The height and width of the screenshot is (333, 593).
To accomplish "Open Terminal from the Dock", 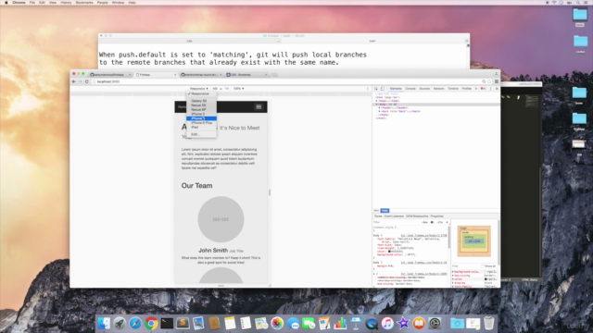I will [167, 323].
